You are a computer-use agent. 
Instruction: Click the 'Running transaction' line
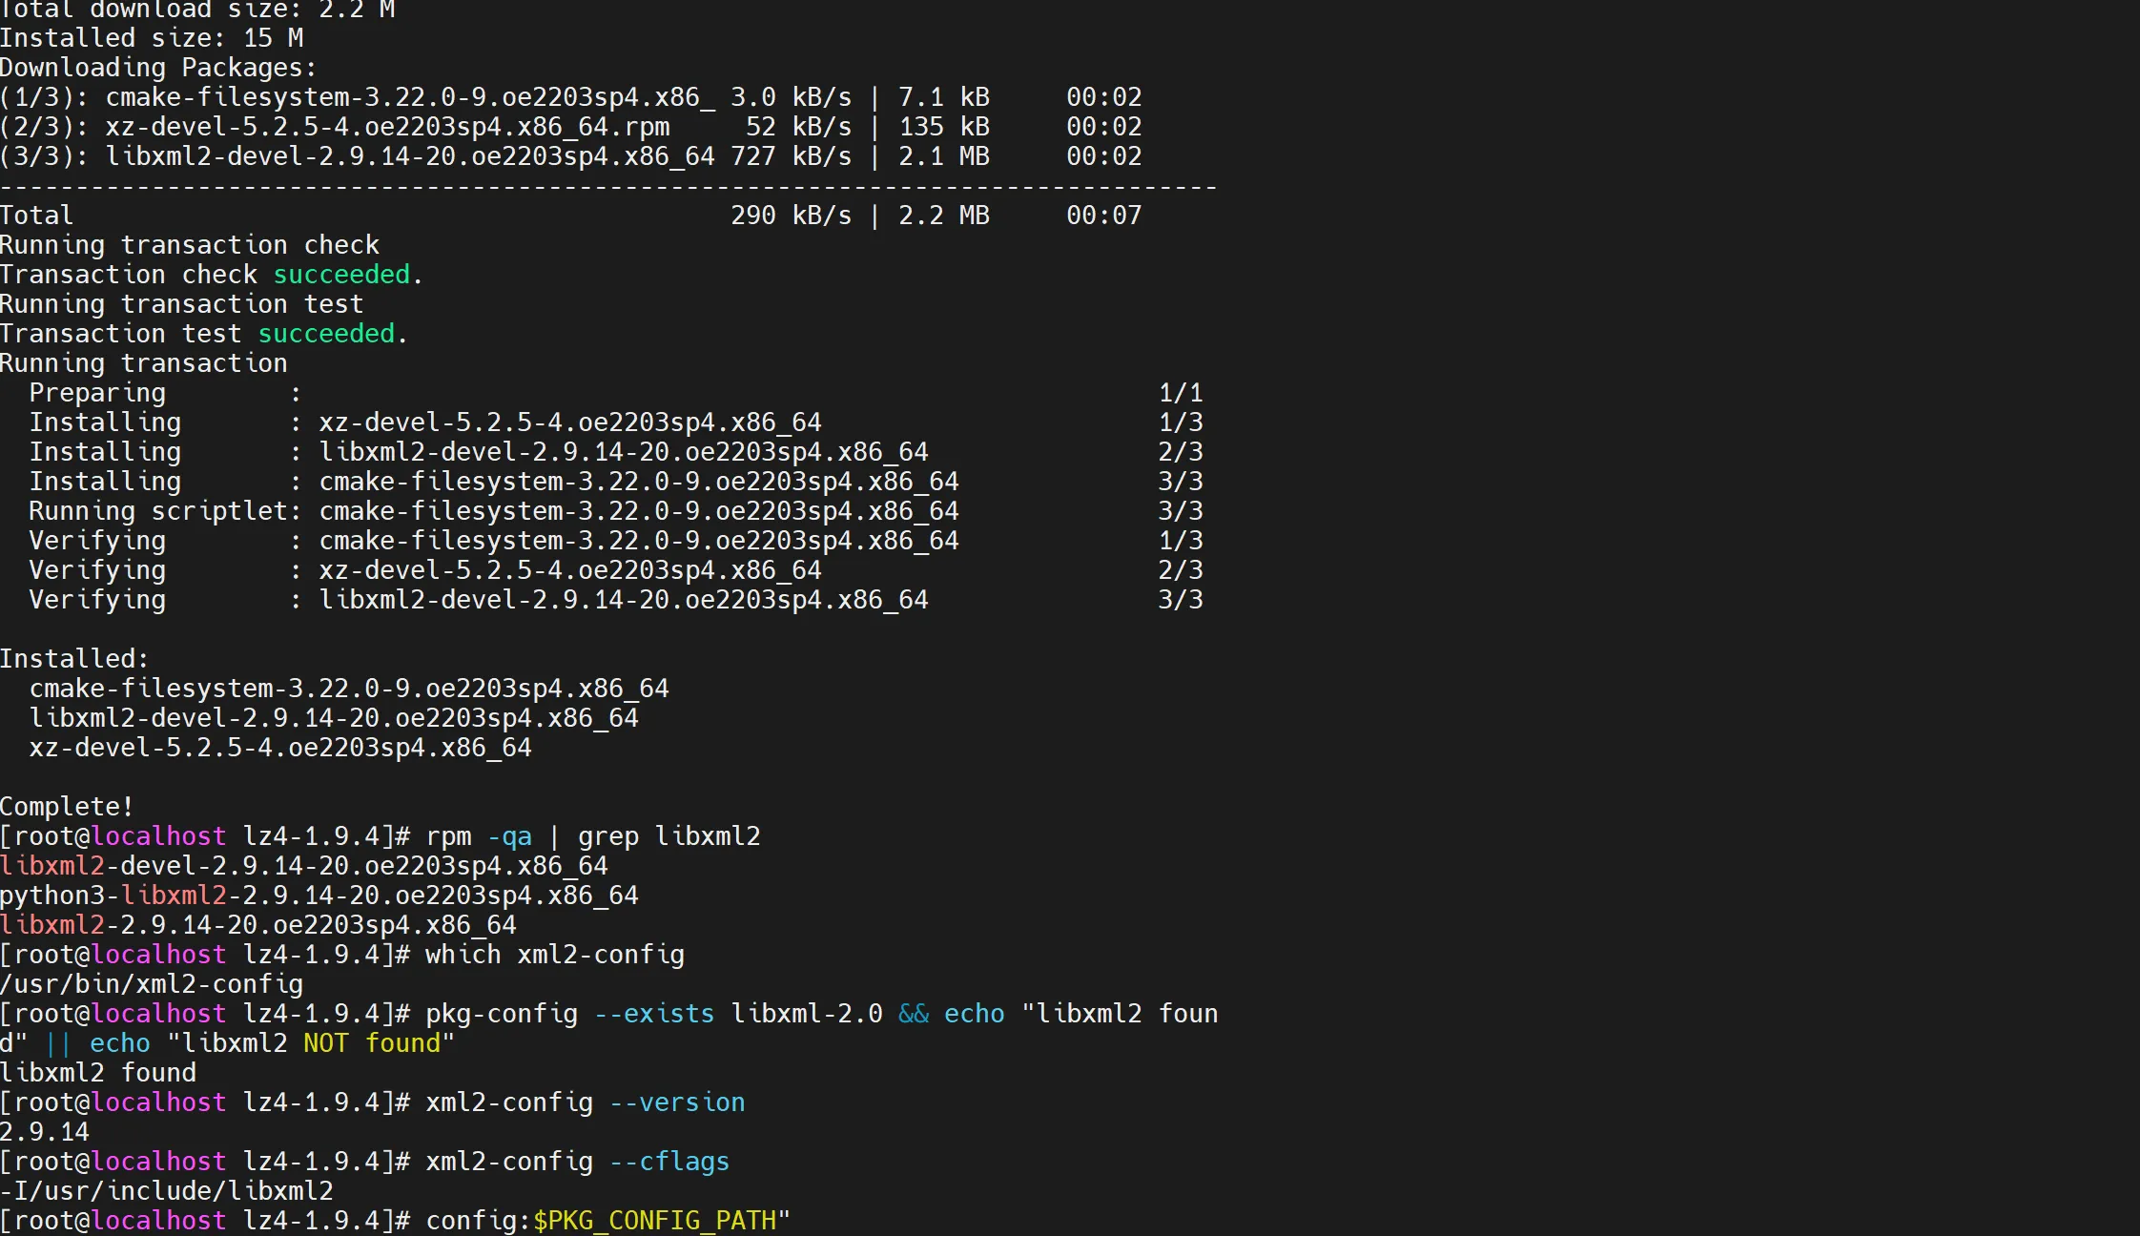click(144, 363)
